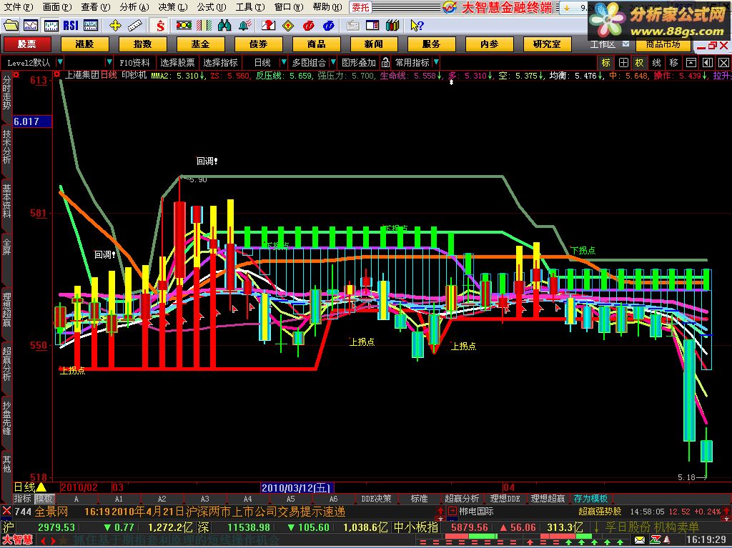Open the candlestick chart icon in toolbar
This screenshot has height=548, width=732.
[51, 25]
